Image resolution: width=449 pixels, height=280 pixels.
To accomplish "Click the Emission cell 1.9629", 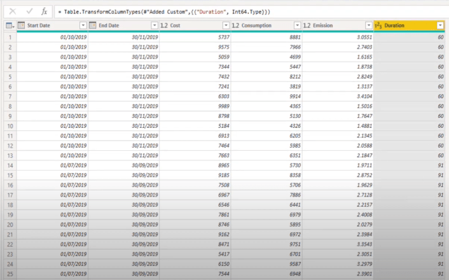I will [338, 185].
